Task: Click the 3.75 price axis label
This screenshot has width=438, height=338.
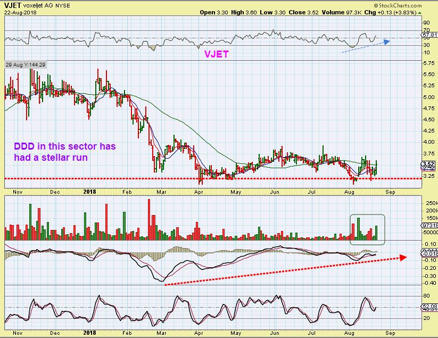Action: pyautogui.click(x=429, y=154)
